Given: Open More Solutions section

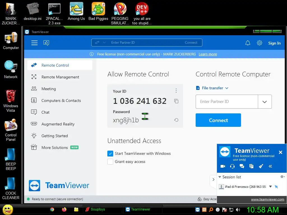Looking at the screenshot, I should (x=60, y=147).
